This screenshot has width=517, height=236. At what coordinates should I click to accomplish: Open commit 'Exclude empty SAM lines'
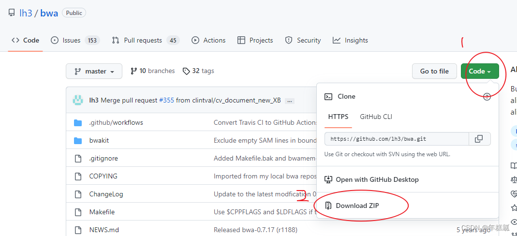(265, 140)
